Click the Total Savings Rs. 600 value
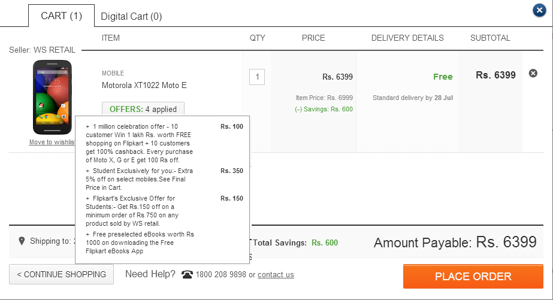This screenshot has width=553, height=300. coord(325,243)
